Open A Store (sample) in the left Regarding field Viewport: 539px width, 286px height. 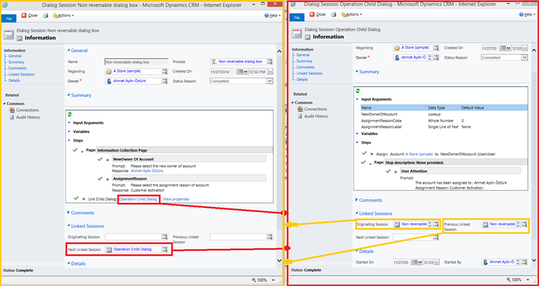click(x=127, y=71)
